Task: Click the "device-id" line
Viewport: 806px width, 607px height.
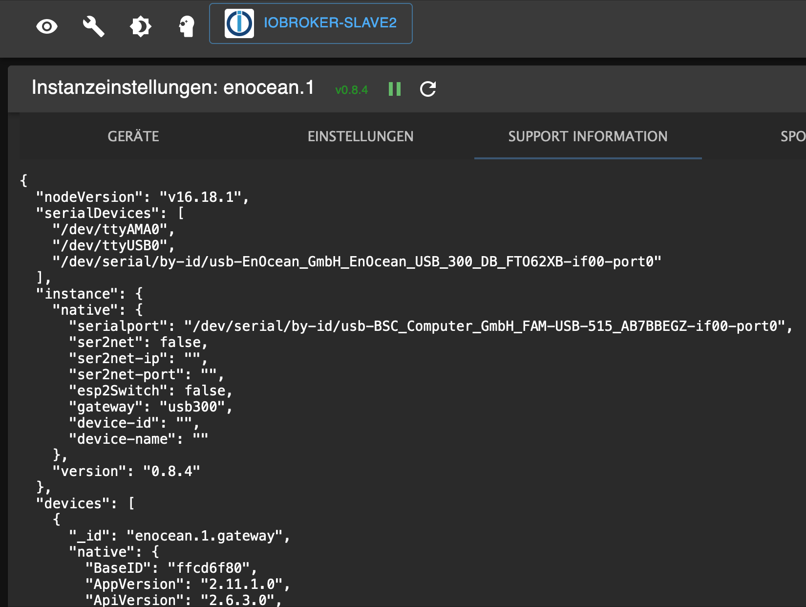Action: (x=134, y=423)
